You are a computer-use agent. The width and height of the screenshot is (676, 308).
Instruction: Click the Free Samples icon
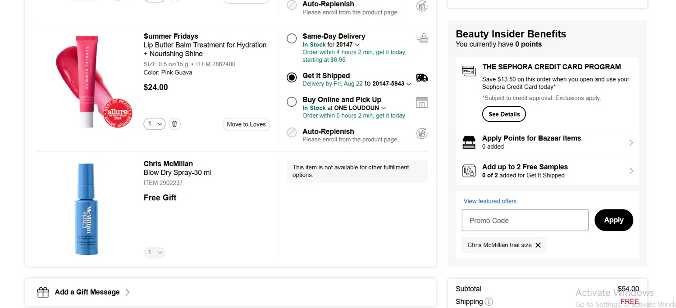point(469,171)
